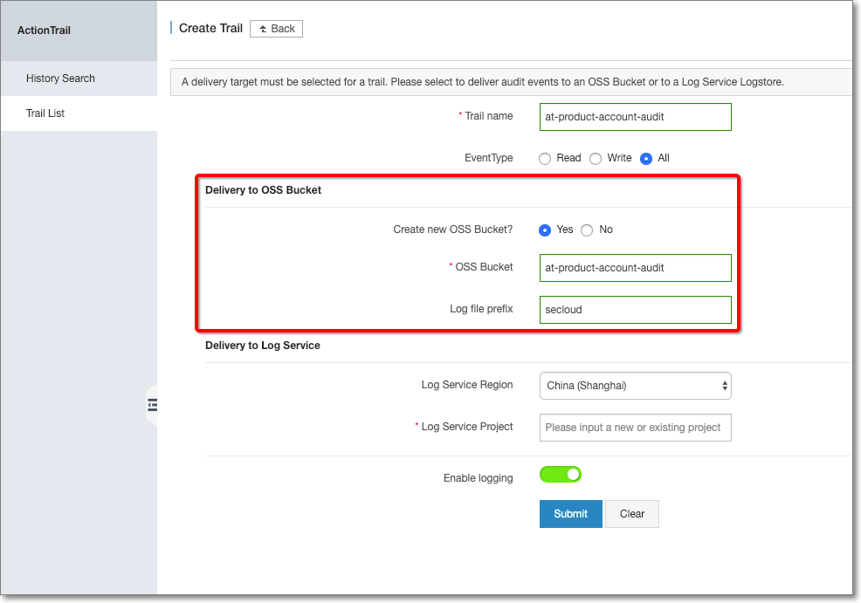This screenshot has height=603, width=861.
Task: Click the Delivery to OSS Bucket heading
Action: [x=263, y=190]
